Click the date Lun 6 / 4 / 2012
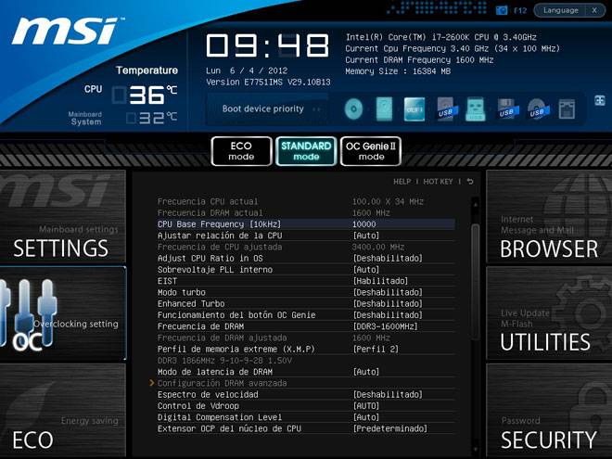 (247, 70)
